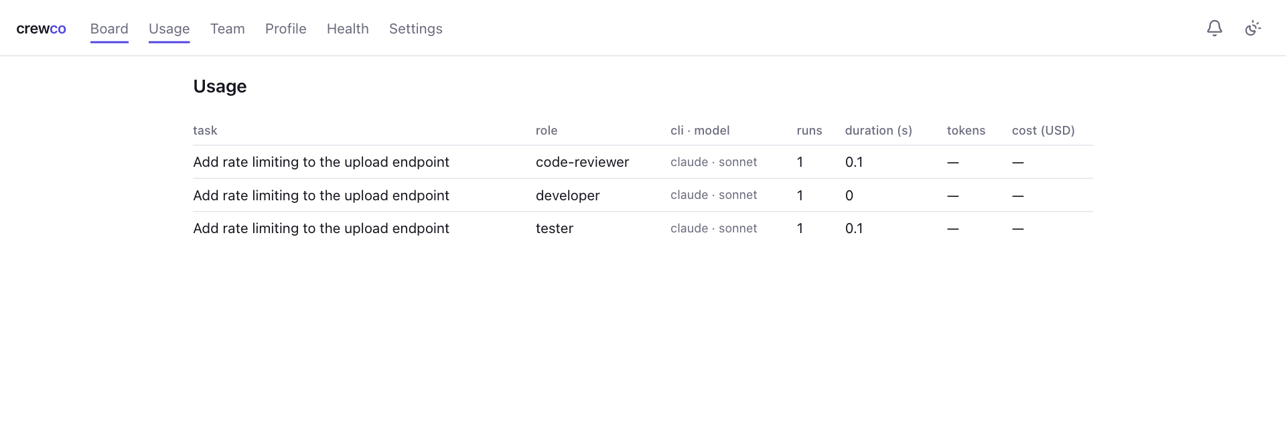Click the duration (s) column header

click(879, 131)
